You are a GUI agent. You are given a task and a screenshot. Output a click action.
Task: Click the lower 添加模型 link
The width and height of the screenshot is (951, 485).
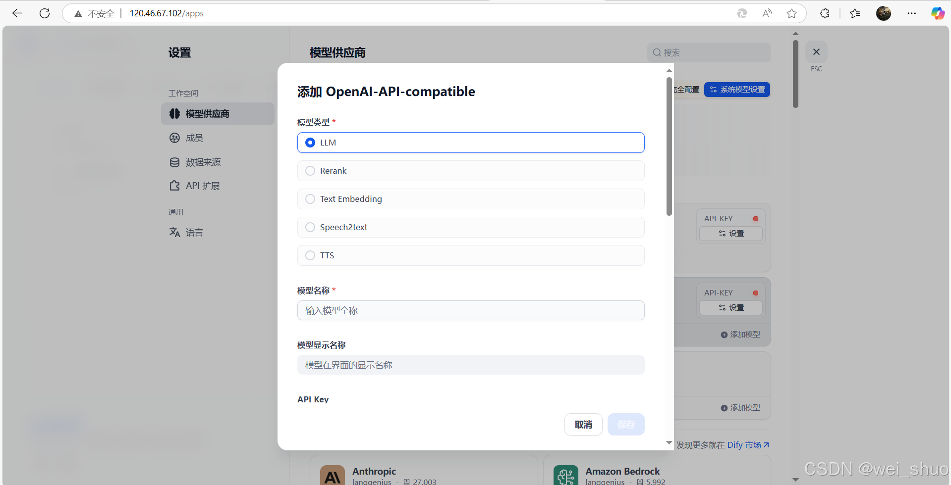pos(740,408)
